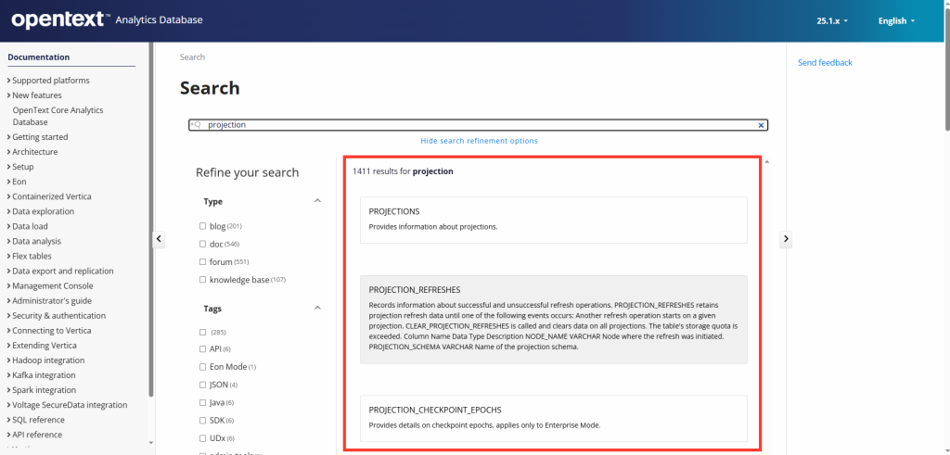Click the OpenText Analytics Database logo
Image resolution: width=950 pixels, height=455 pixels.
tap(107, 19)
